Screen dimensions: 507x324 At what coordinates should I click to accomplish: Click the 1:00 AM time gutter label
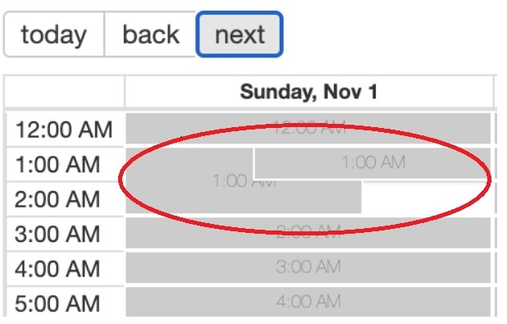pyautogui.click(x=57, y=164)
